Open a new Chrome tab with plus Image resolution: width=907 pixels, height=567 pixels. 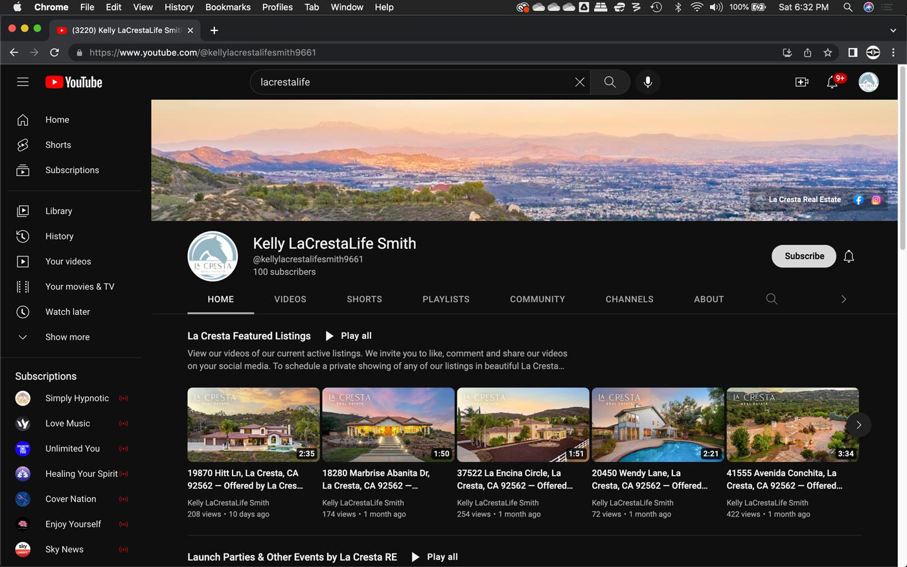tap(214, 30)
